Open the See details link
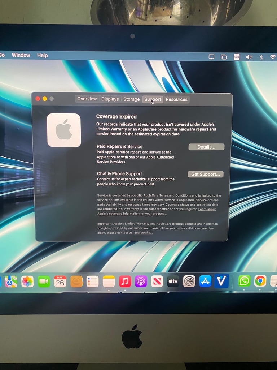 (143, 233)
